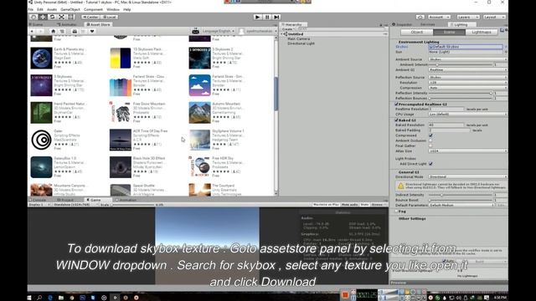Enable Final Gather checkbox
The height and width of the screenshot is (301, 536).
pos(430,145)
